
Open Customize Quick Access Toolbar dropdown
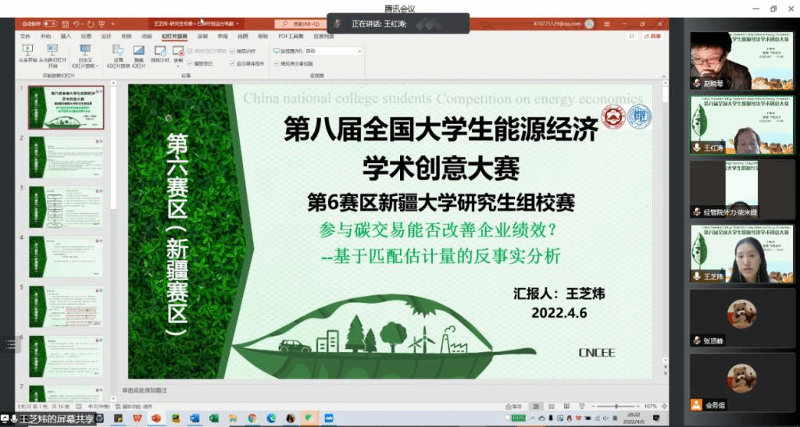[x=112, y=24]
